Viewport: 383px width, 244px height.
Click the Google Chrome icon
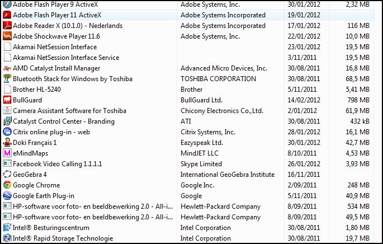(7, 185)
